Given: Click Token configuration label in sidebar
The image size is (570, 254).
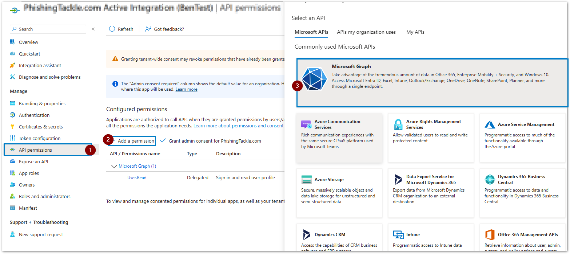Looking at the screenshot, I should point(40,138).
